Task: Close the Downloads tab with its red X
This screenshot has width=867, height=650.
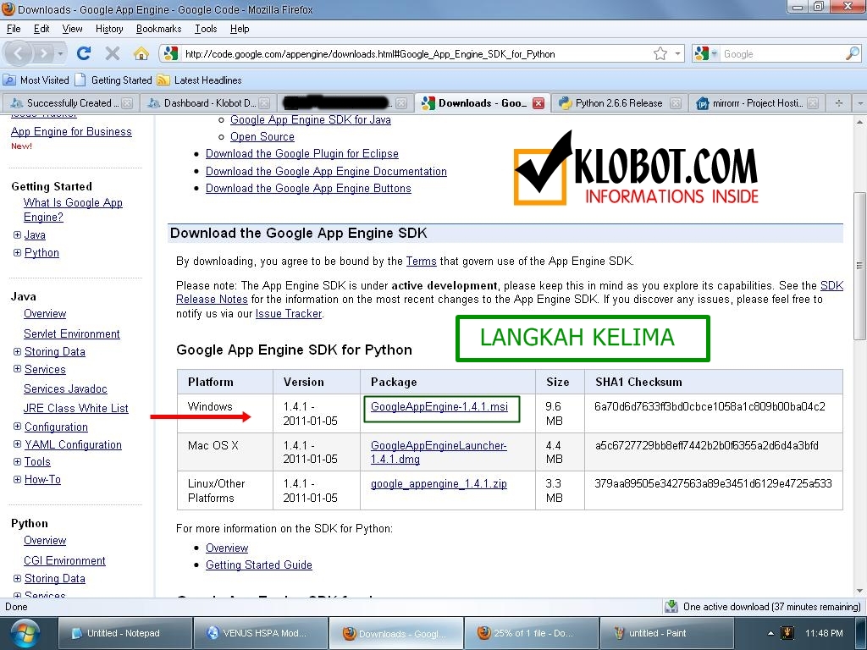Action: (538, 103)
